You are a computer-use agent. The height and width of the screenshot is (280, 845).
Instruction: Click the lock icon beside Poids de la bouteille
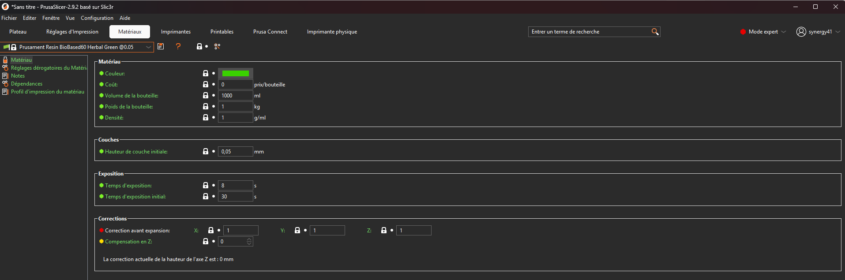206,106
